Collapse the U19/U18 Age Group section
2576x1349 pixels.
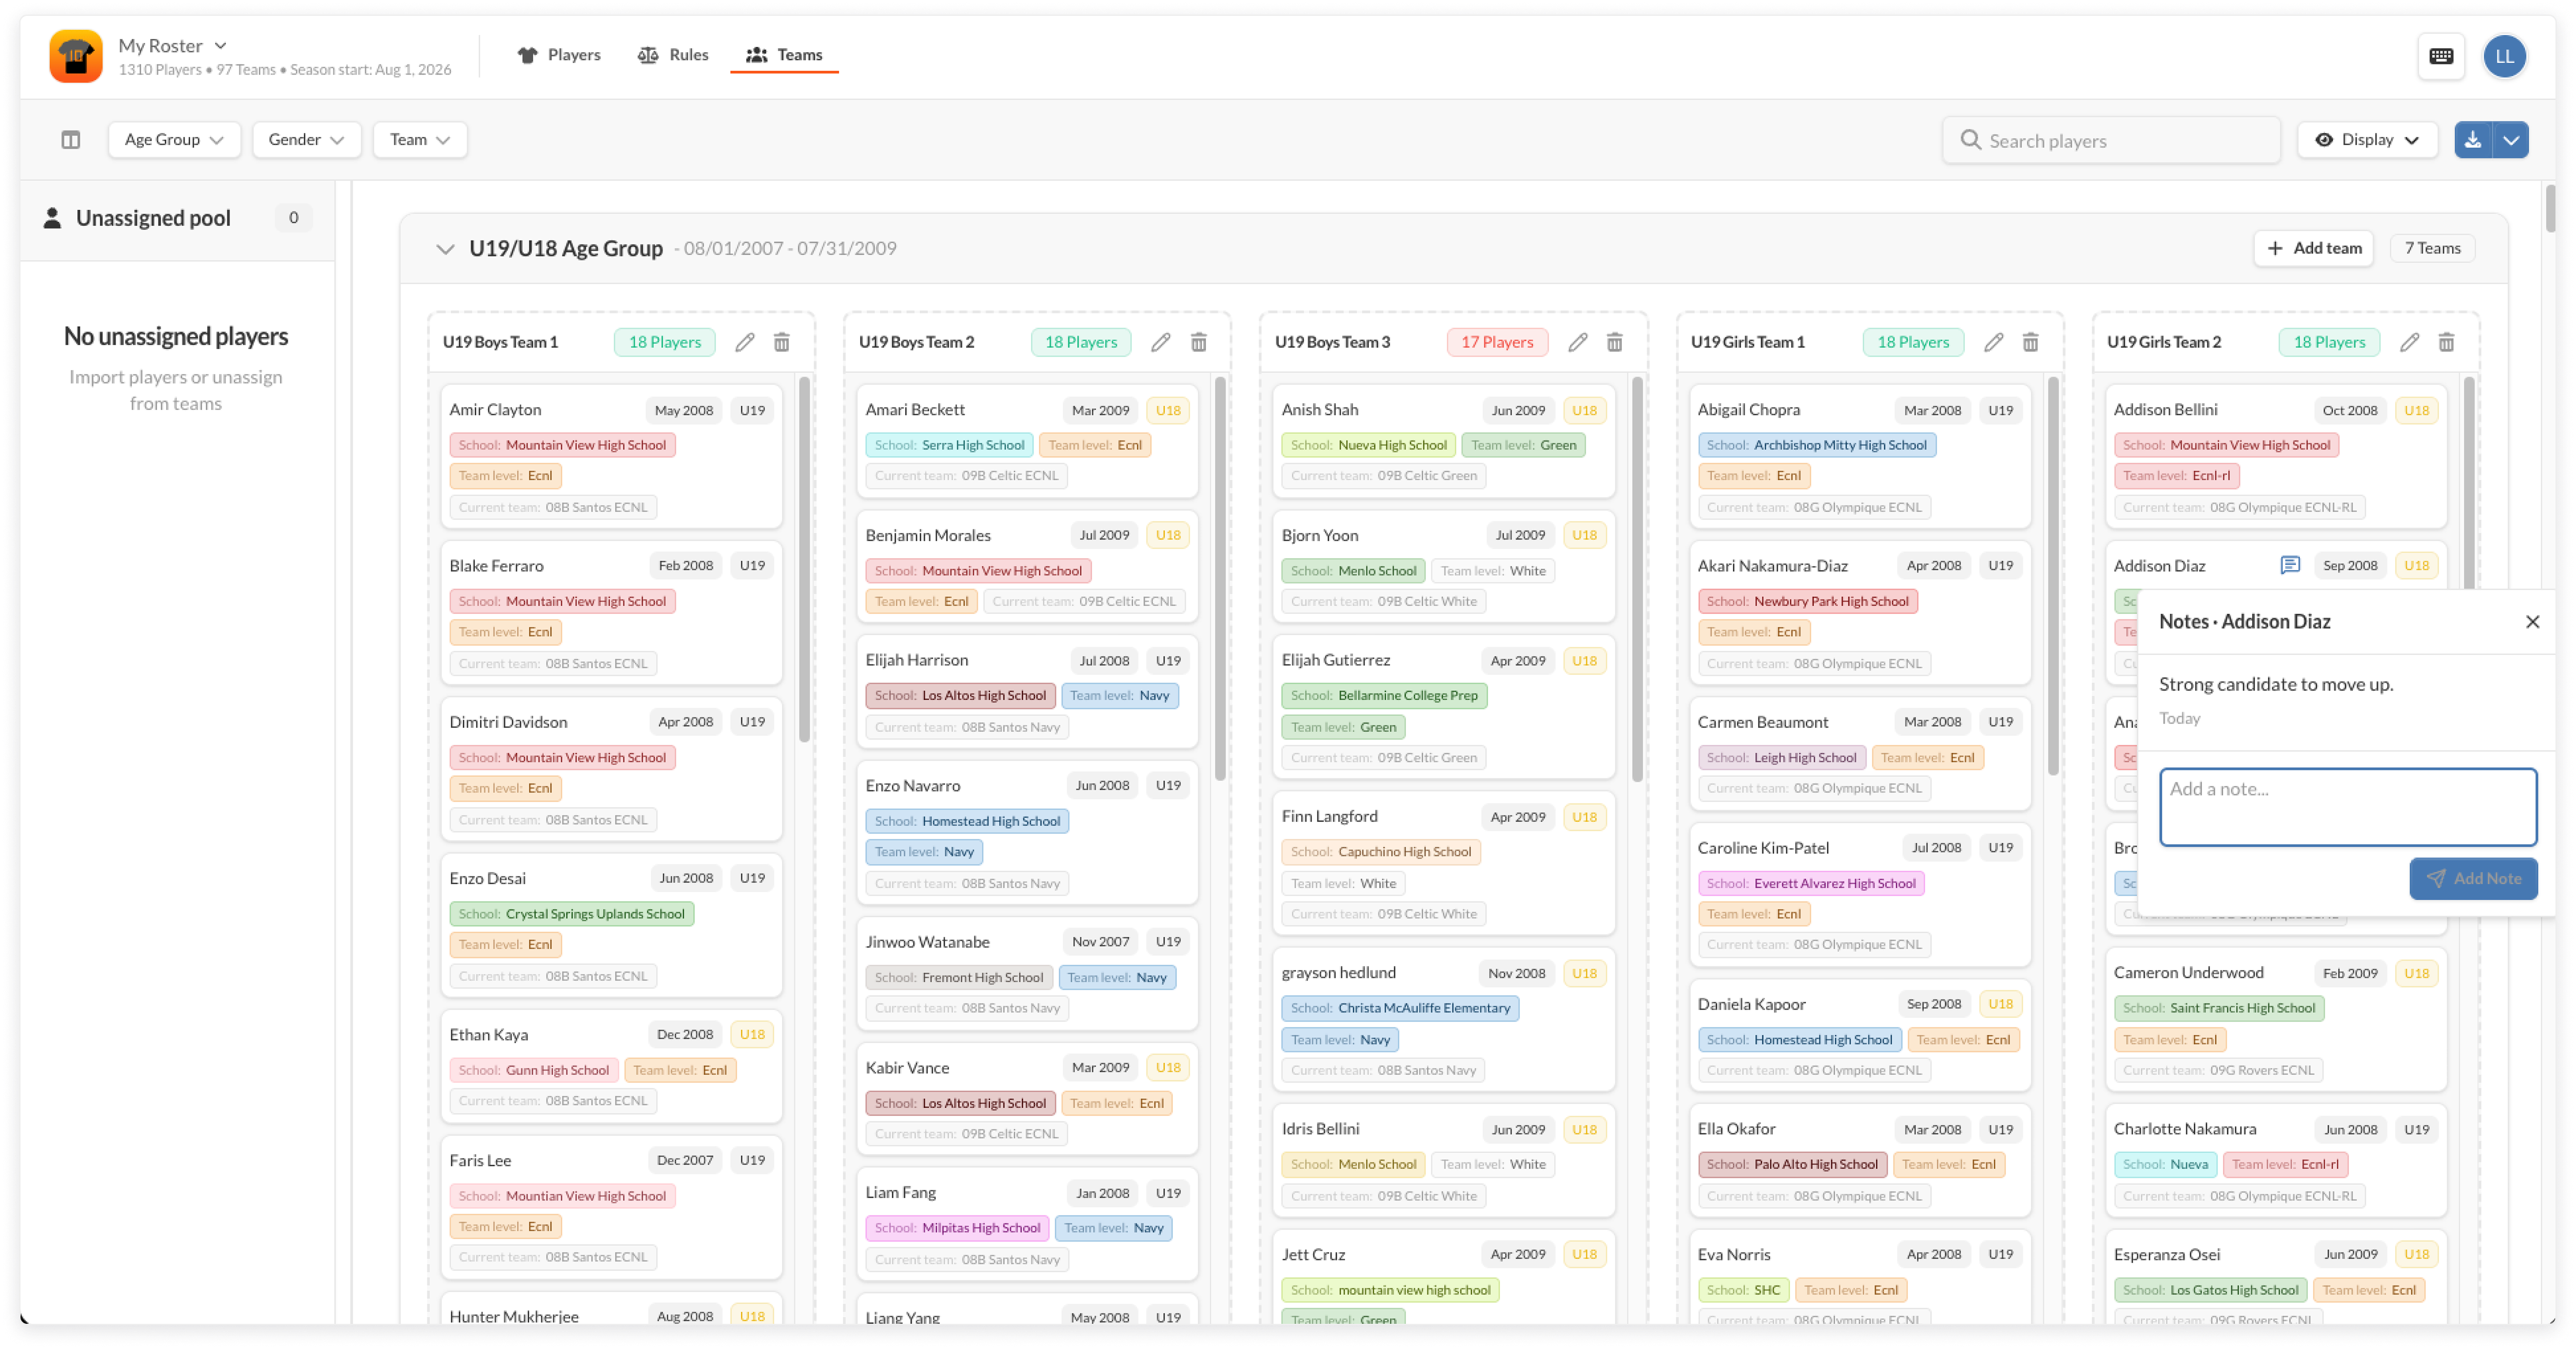pyautogui.click(x=445, y=249)
